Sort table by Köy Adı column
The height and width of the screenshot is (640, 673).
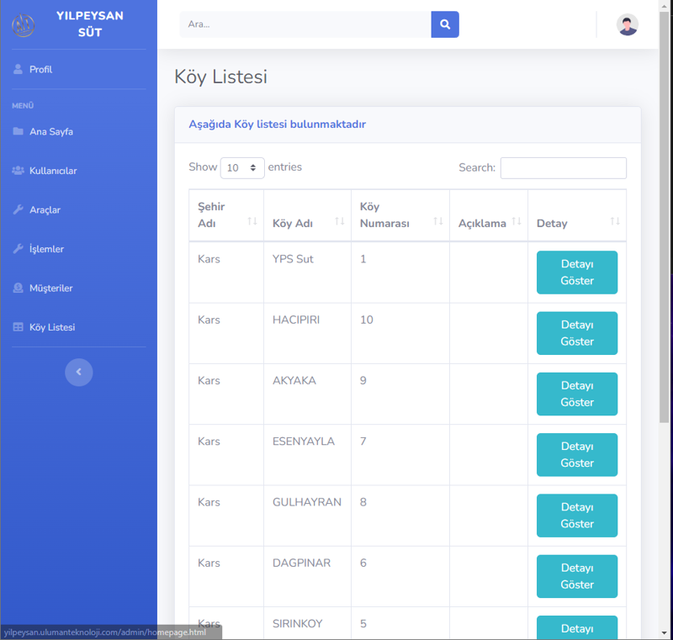(x=307, y=223)
